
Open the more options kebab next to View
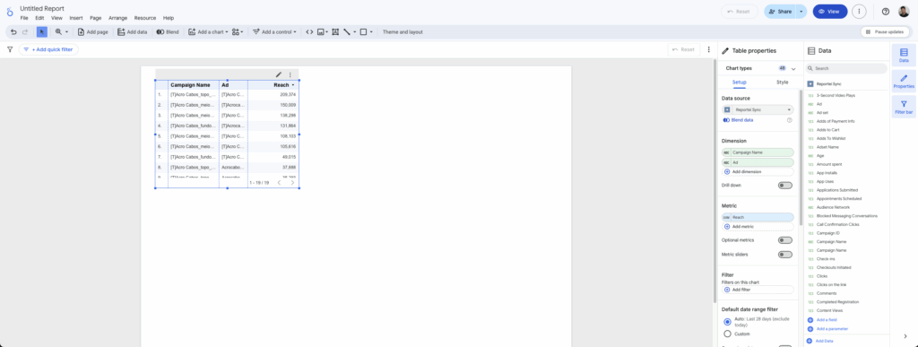[860, 11]
